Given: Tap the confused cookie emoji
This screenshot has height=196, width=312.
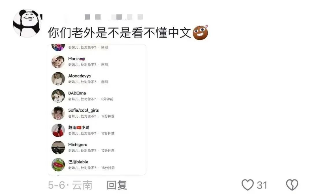Looking at the screenshot, I should click(200, 32).
